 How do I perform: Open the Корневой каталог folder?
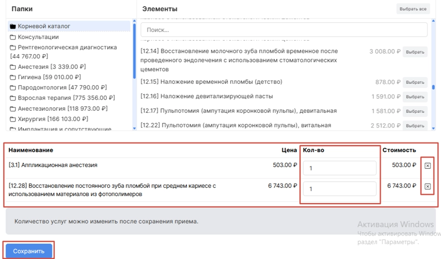pos(44,26)
